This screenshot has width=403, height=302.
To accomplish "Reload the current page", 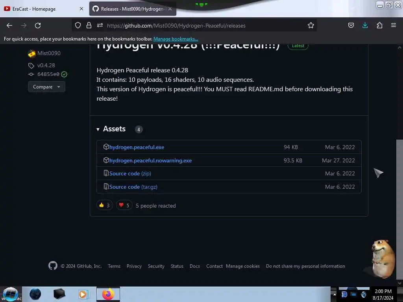I will (x=38, y=26).
